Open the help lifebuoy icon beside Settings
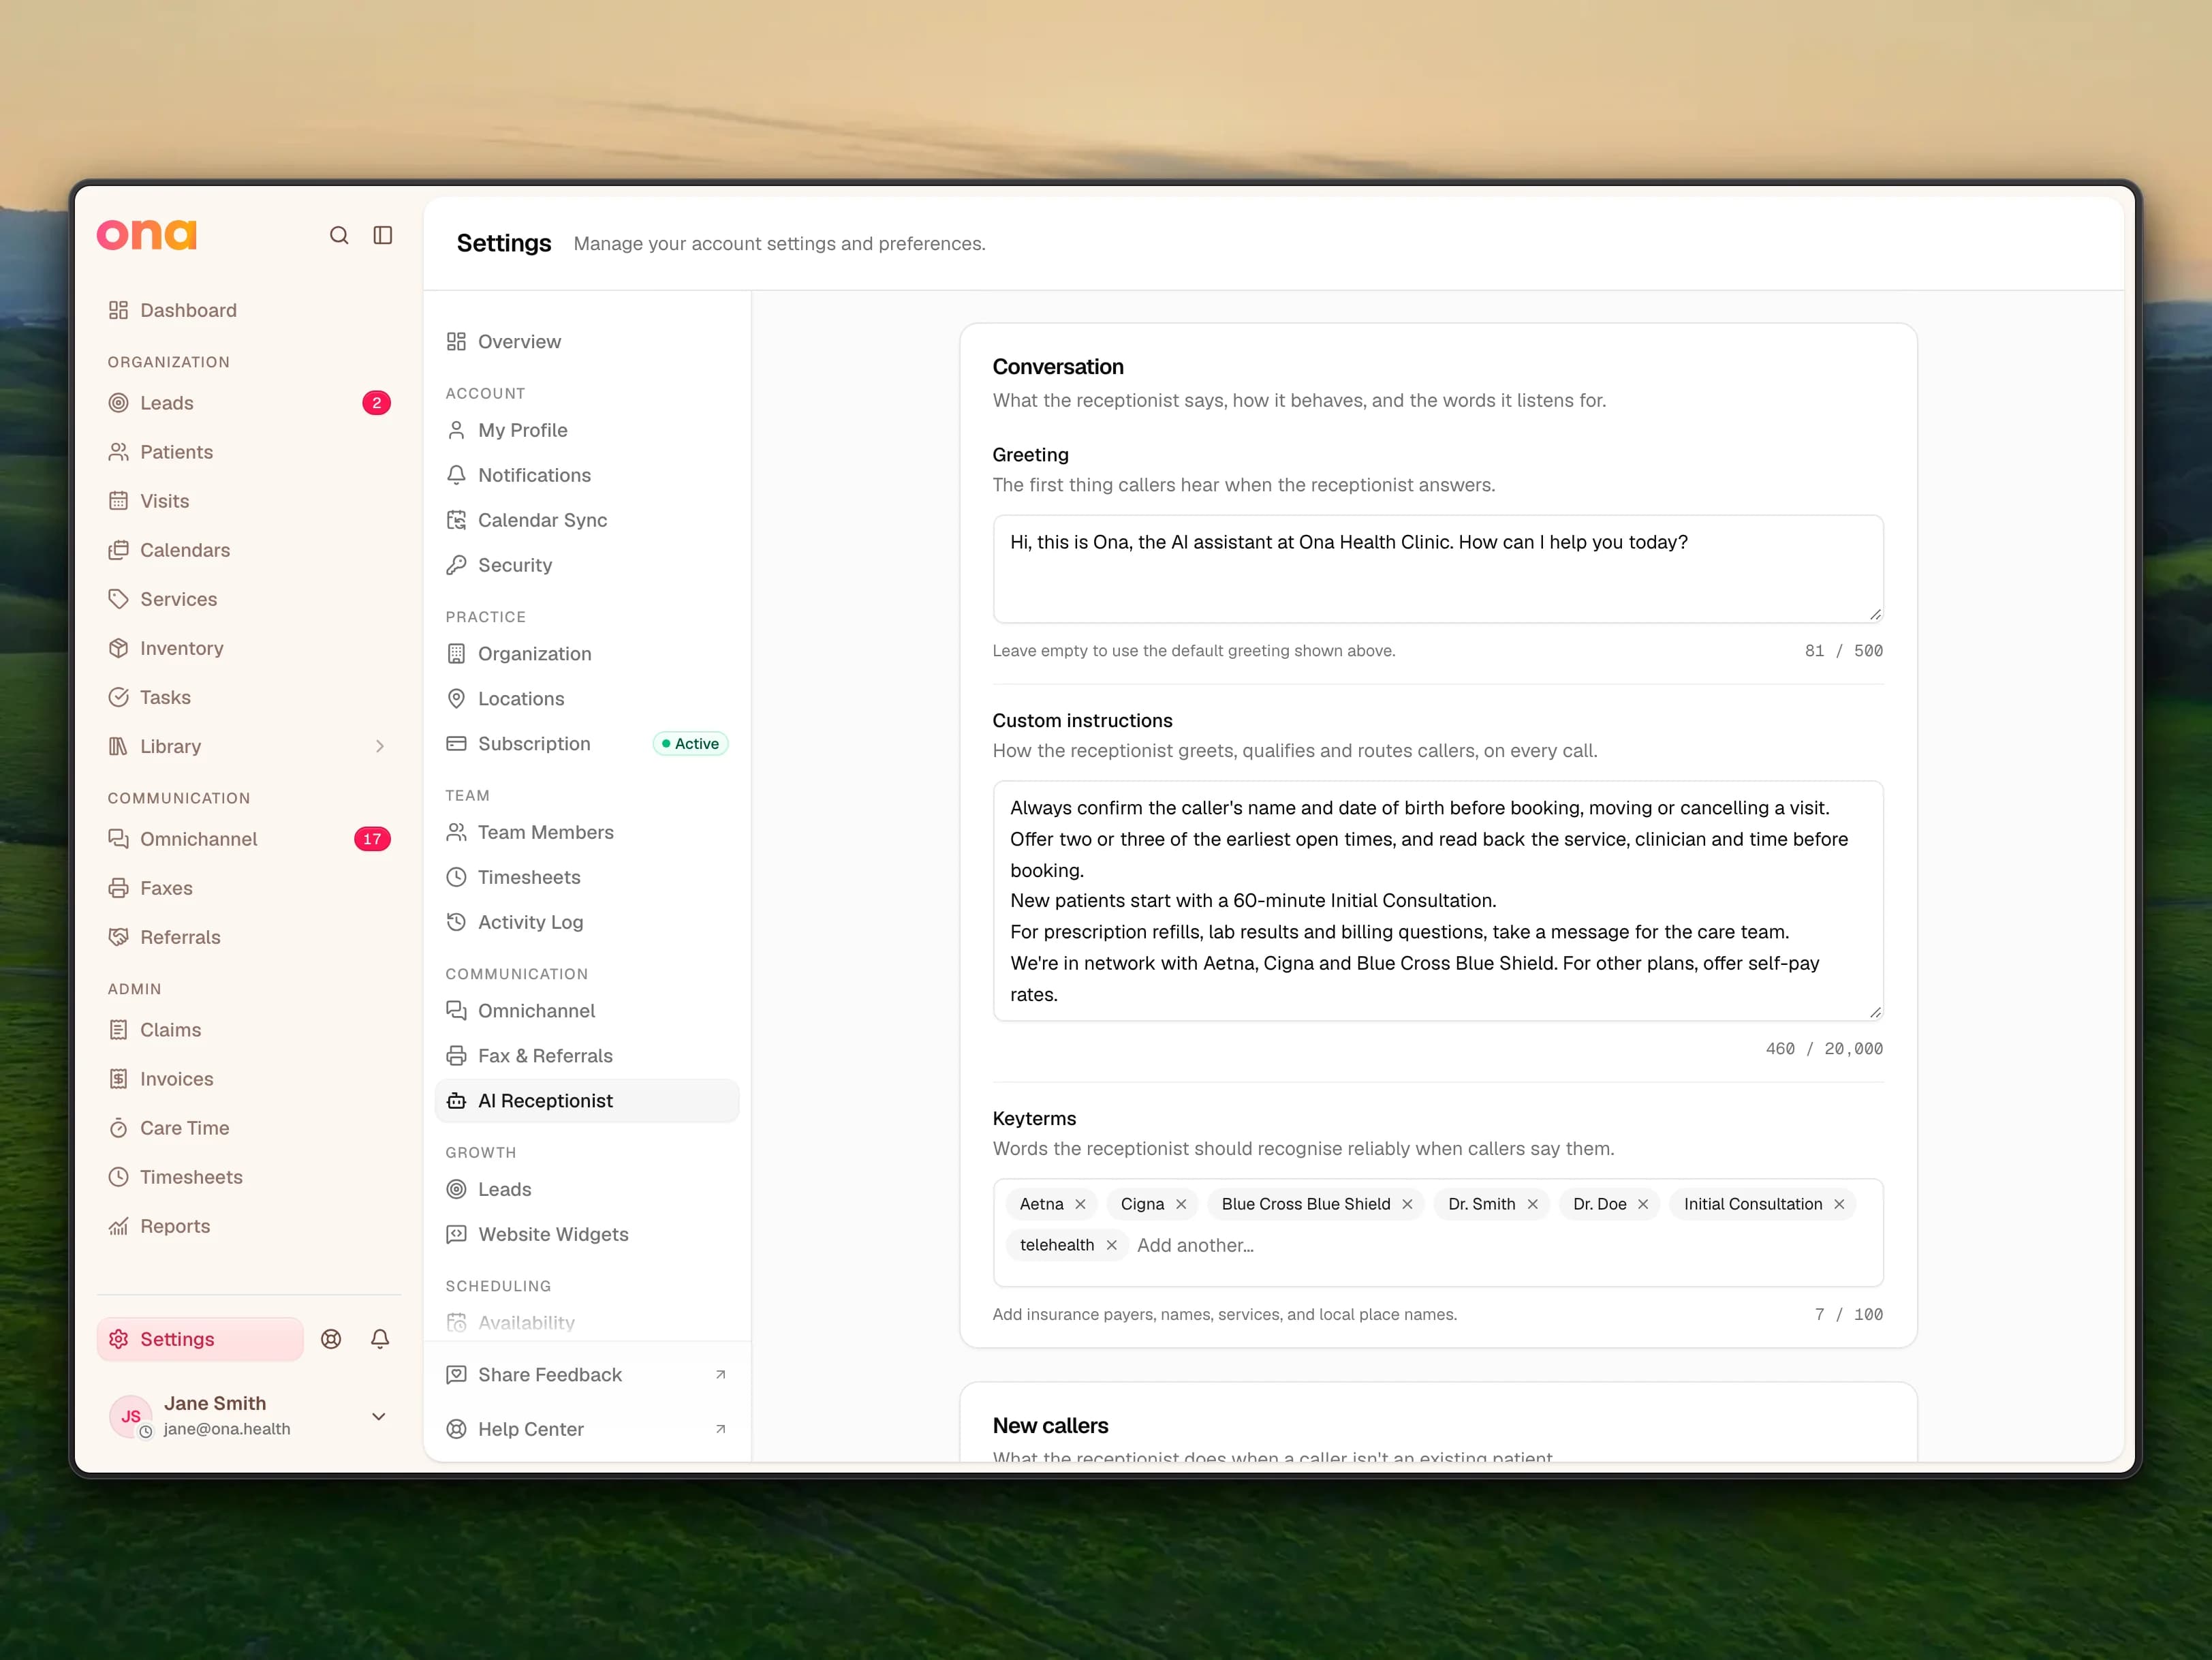The height and width of the screenshot is (1660, 2212). (331, 1339)
